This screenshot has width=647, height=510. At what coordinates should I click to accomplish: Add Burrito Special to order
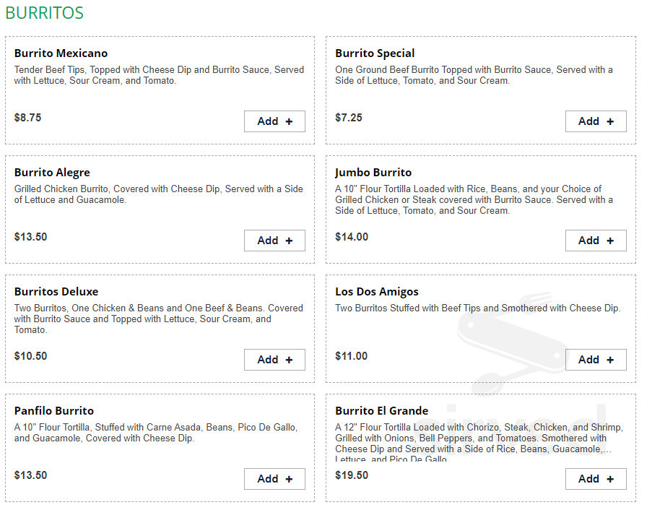pyautogui.click(x=595, y=121)
